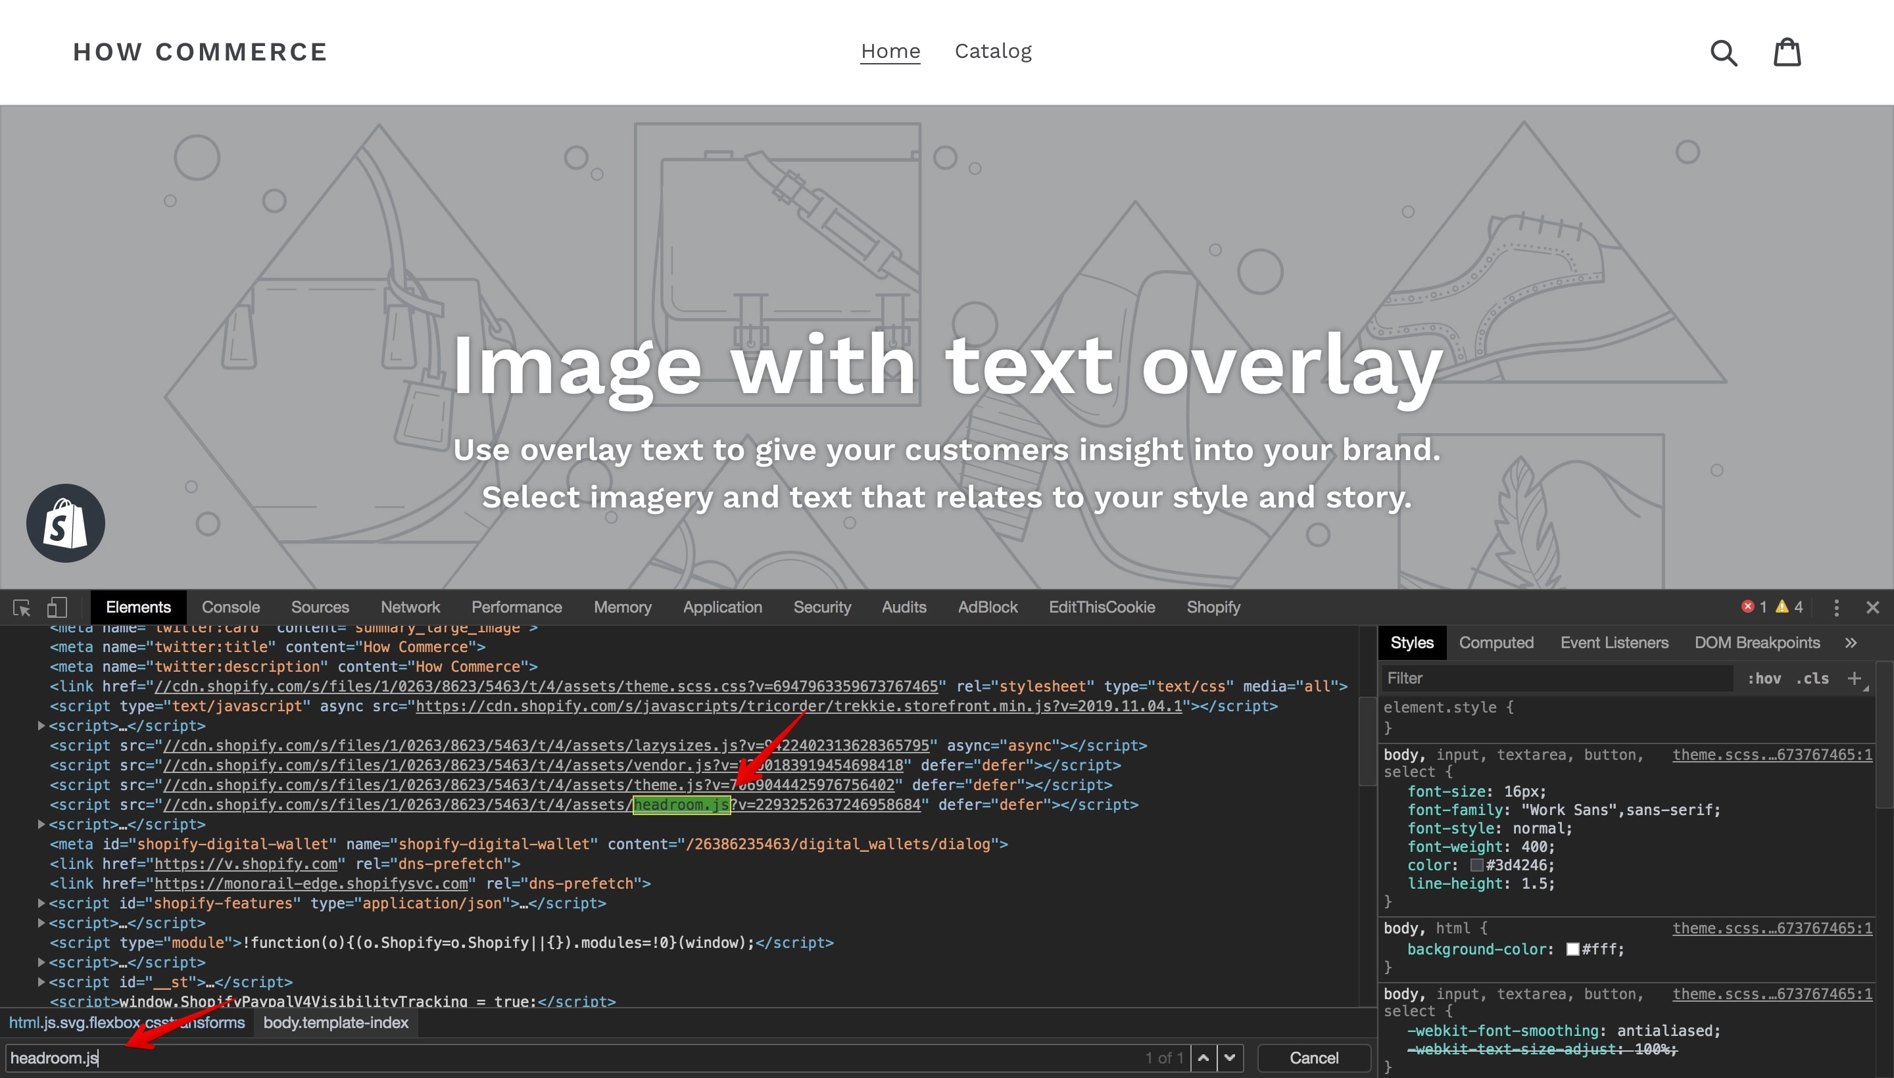
Task: Click the red error count indicator
Action: coord(1754,606)
